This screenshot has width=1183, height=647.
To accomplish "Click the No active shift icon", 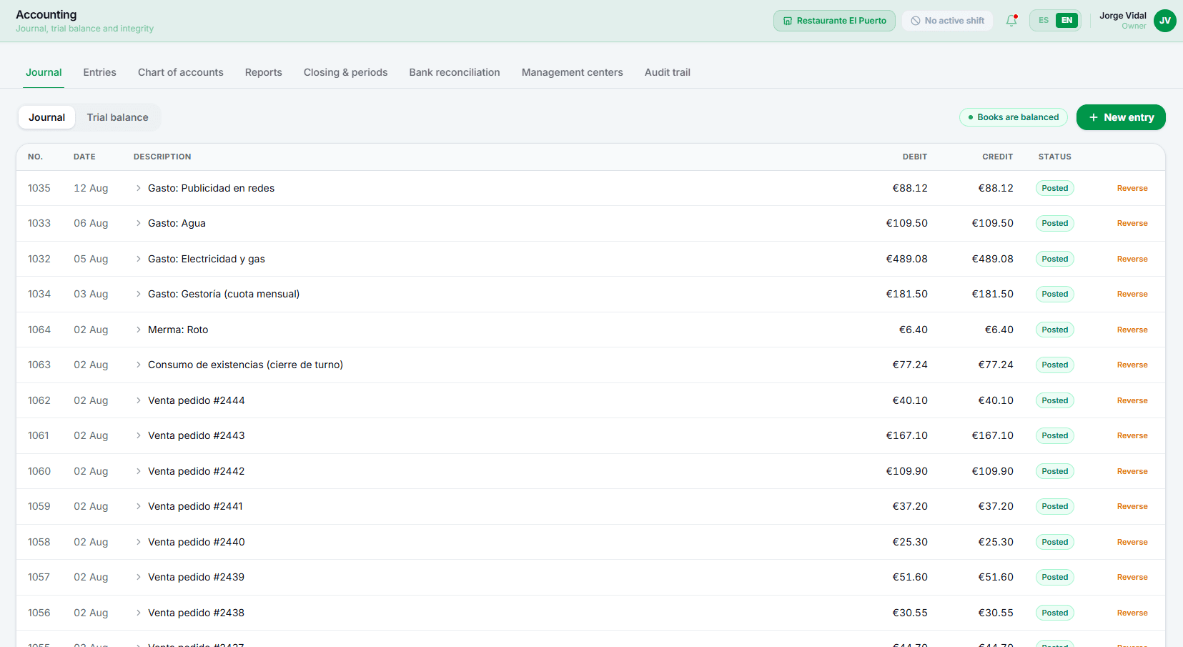I will point(916,21).
